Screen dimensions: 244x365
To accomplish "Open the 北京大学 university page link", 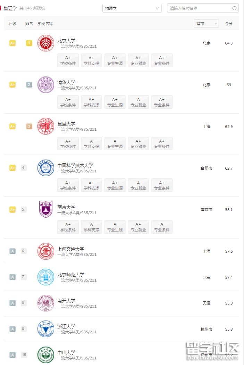I will 66,40.
